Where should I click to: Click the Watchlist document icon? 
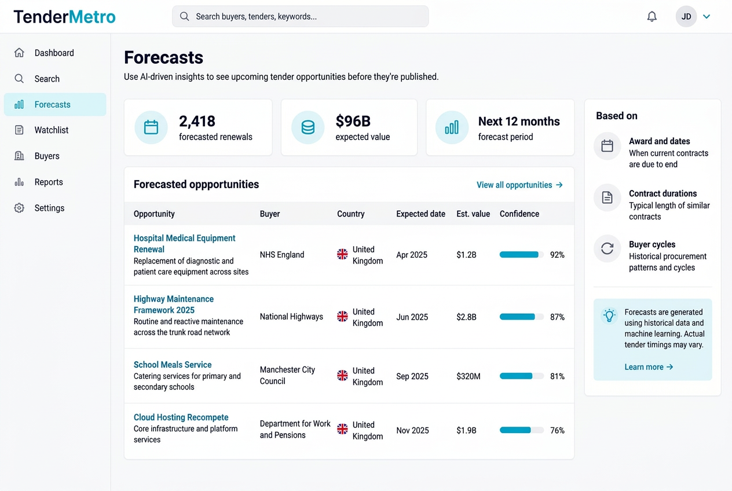tap(19, 130)
